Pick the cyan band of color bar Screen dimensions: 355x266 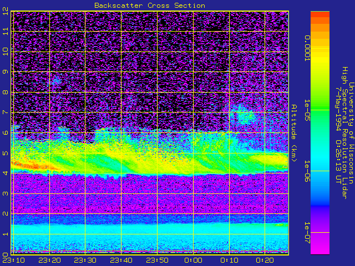[x=320, y=158]
